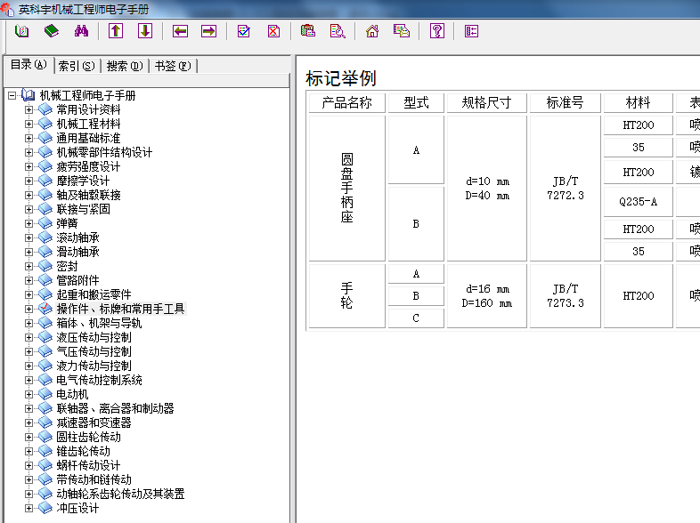This screenshot has height=523, width=700.
Task: Click the 规格尺寸 table header
Action: pyautogui.click(x=486, y=103)
